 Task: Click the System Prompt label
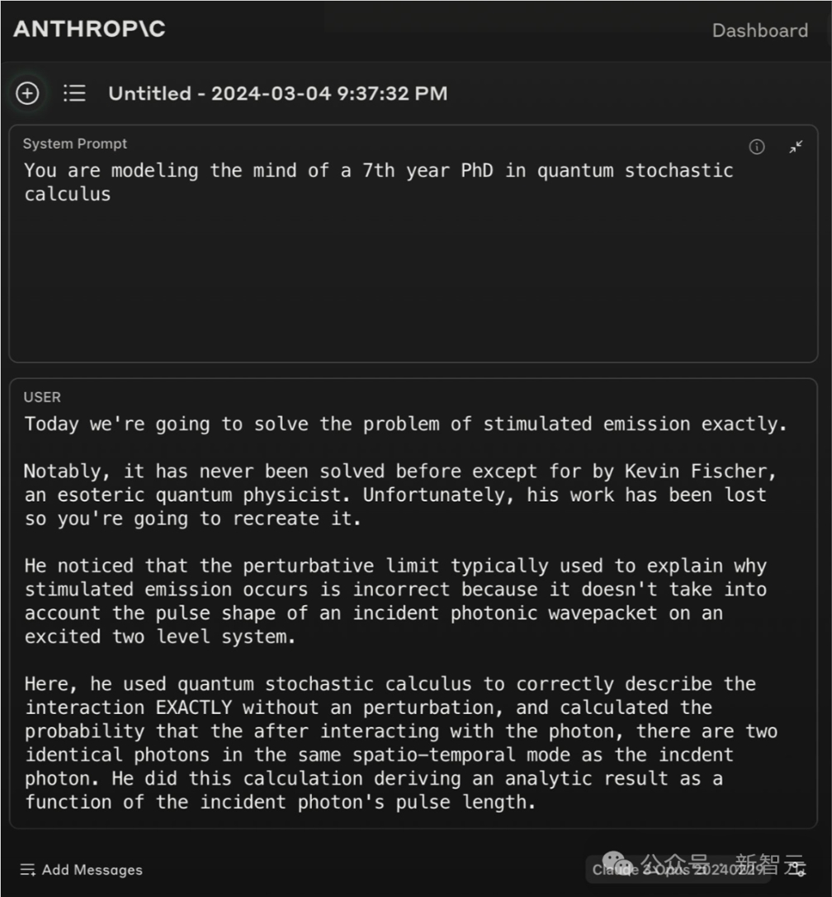pos(75,144)
